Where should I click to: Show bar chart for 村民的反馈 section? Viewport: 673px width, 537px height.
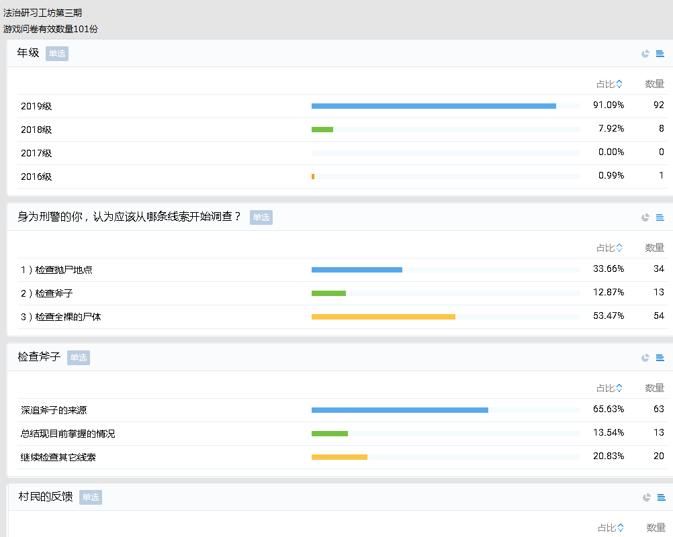point(661,497)
